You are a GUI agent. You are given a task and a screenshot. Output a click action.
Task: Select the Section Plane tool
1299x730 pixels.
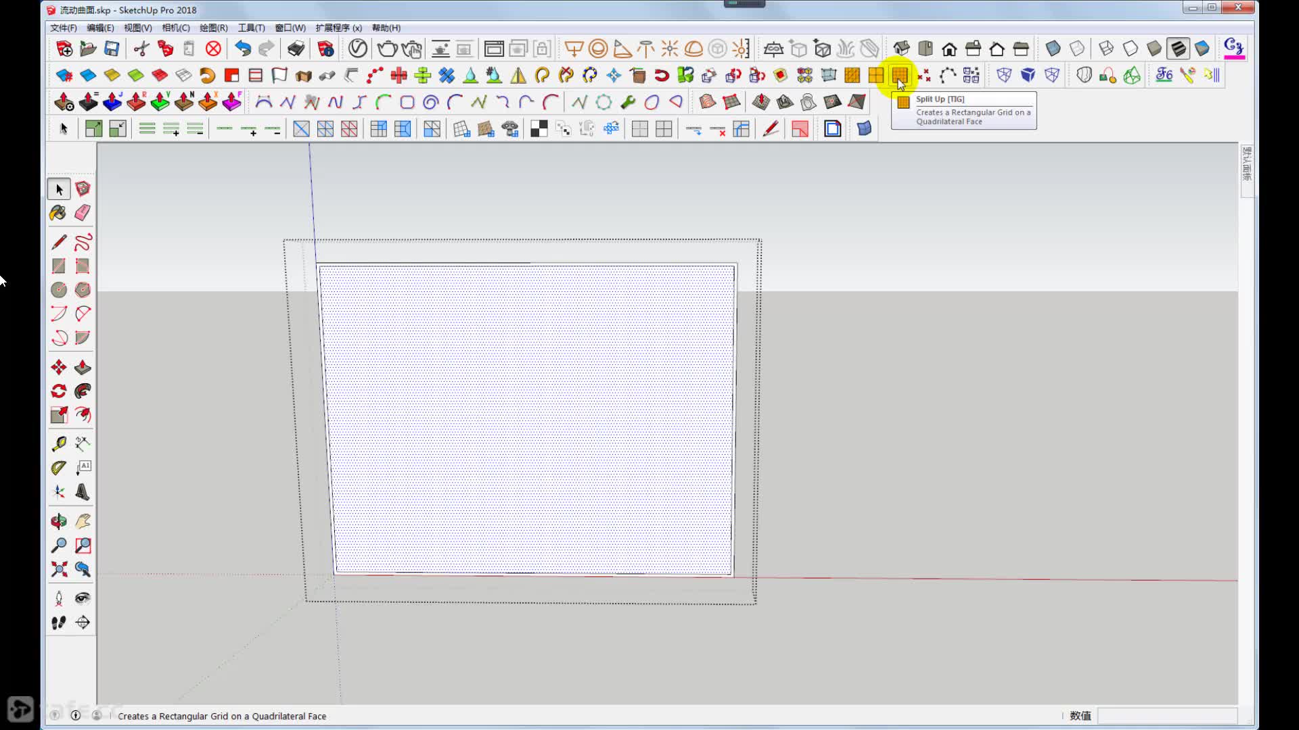click(x=83, y=623)
